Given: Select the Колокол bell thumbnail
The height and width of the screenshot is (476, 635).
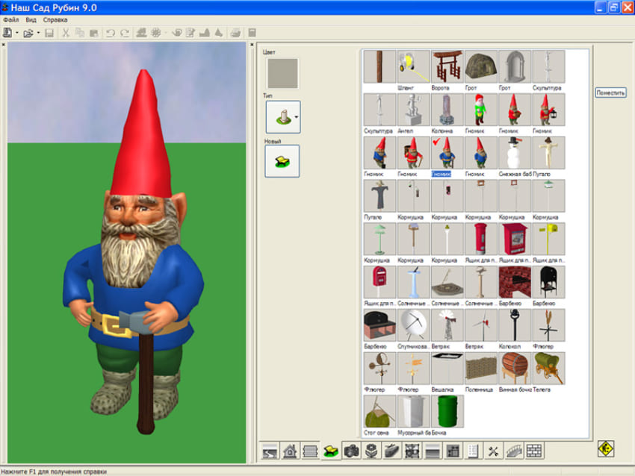Looking at the screenshot, I should click(515, 325).
